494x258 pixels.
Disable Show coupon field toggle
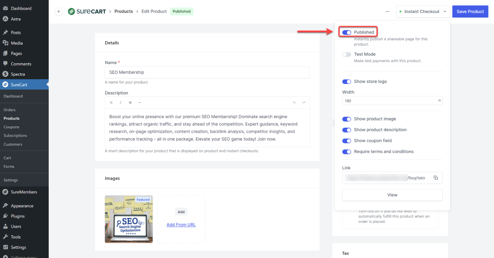pos(346,141)
